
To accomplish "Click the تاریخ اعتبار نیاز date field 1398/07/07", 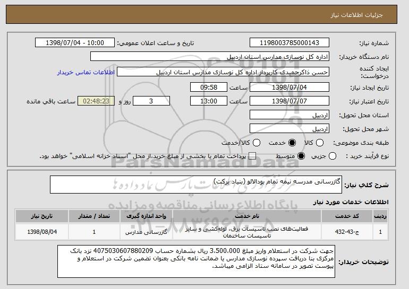I will (289, 101).
